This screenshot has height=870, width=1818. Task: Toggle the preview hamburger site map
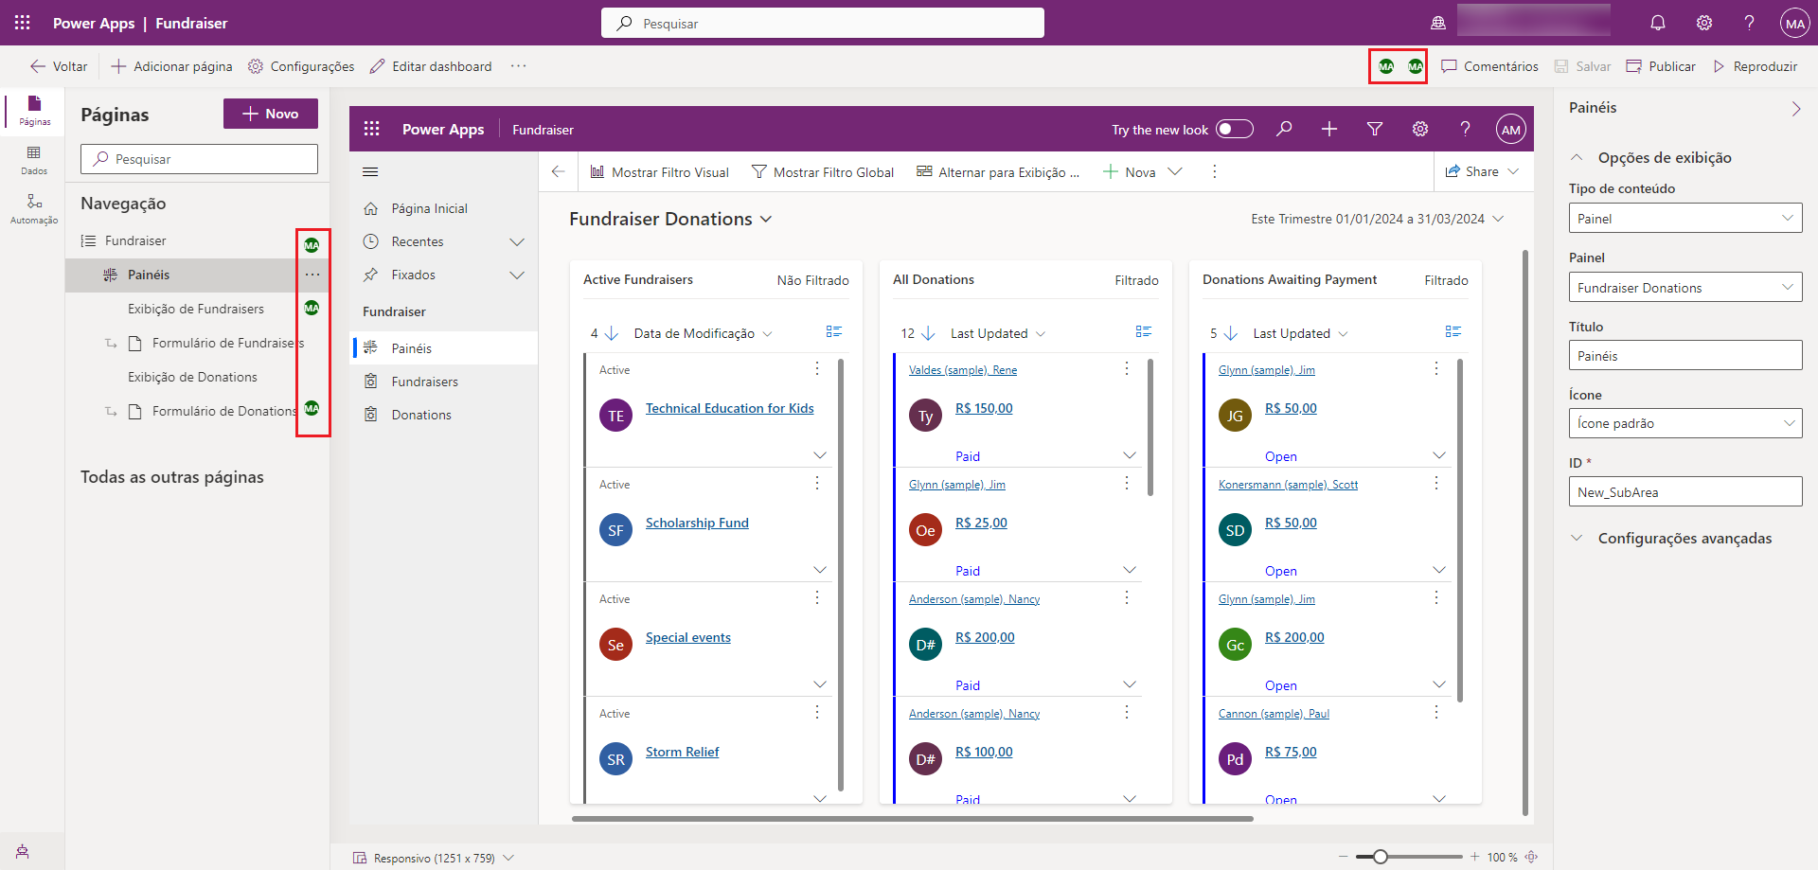coord(370,172)
